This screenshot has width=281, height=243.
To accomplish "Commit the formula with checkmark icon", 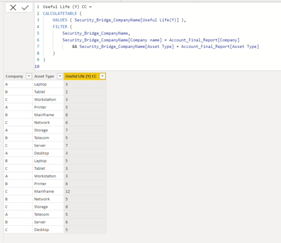I will 25,7.
